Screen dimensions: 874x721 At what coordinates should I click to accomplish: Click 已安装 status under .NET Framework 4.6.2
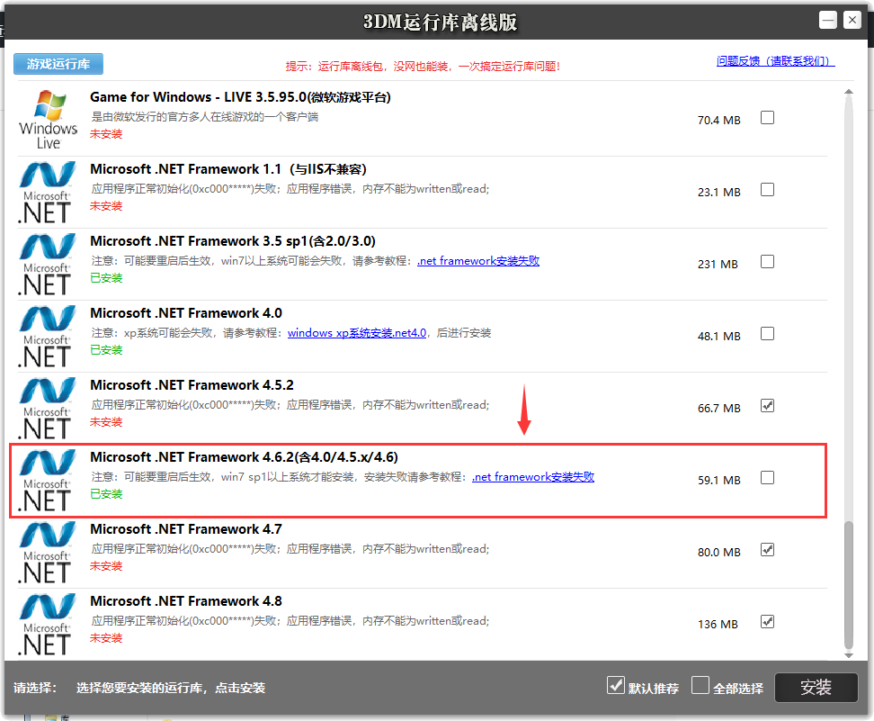(x=106, y=494)
